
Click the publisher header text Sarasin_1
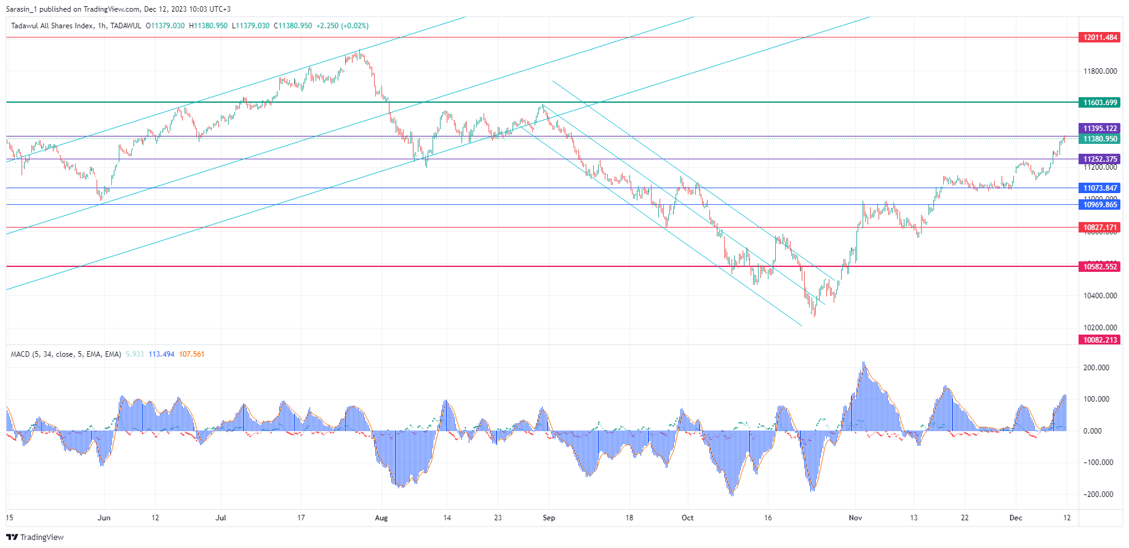(22, 9)
